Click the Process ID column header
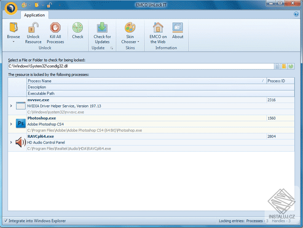 [x=280, y=81]
